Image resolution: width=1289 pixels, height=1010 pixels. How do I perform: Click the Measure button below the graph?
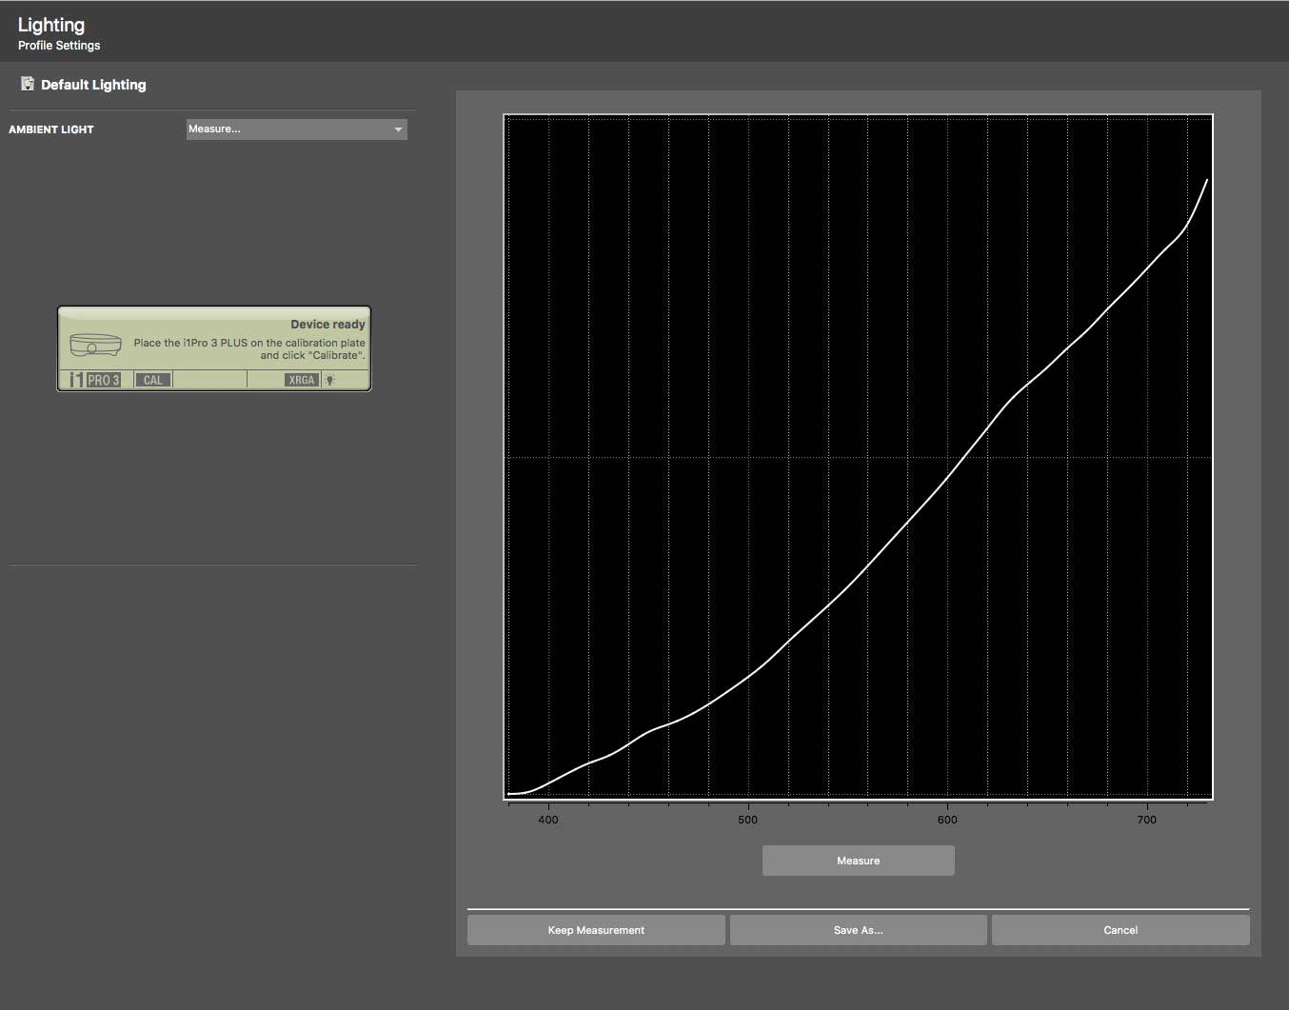(x=859, y=861)
